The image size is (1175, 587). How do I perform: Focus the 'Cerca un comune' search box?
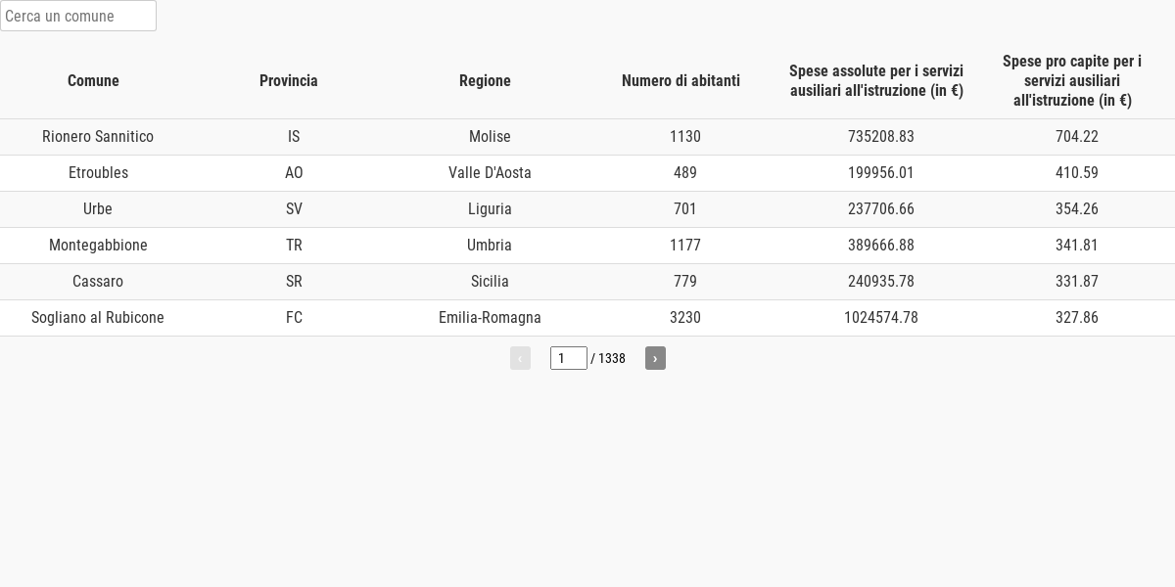(x=78, y=16)
